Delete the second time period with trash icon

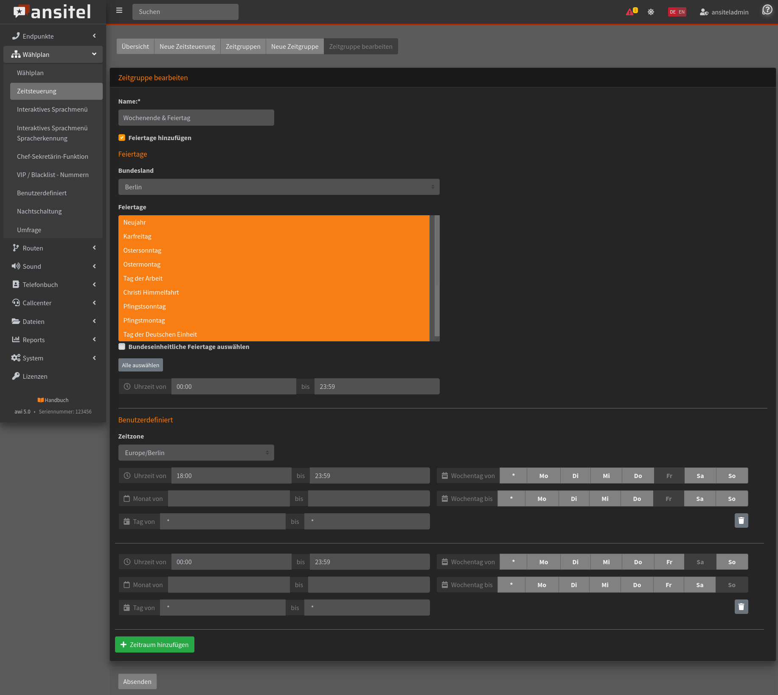click(741, 607)
